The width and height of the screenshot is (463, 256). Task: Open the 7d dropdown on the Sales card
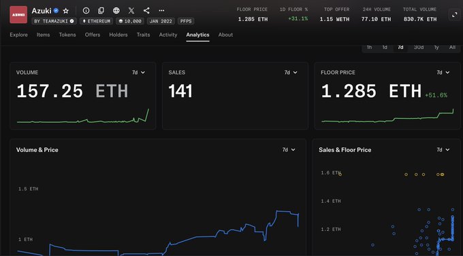tap(291, 73)
